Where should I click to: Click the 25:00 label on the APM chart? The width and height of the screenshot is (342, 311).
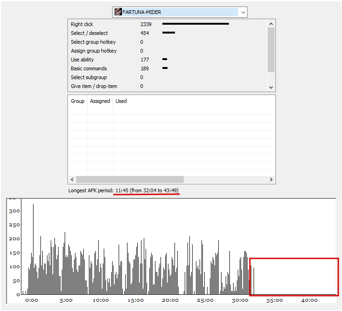205,300
